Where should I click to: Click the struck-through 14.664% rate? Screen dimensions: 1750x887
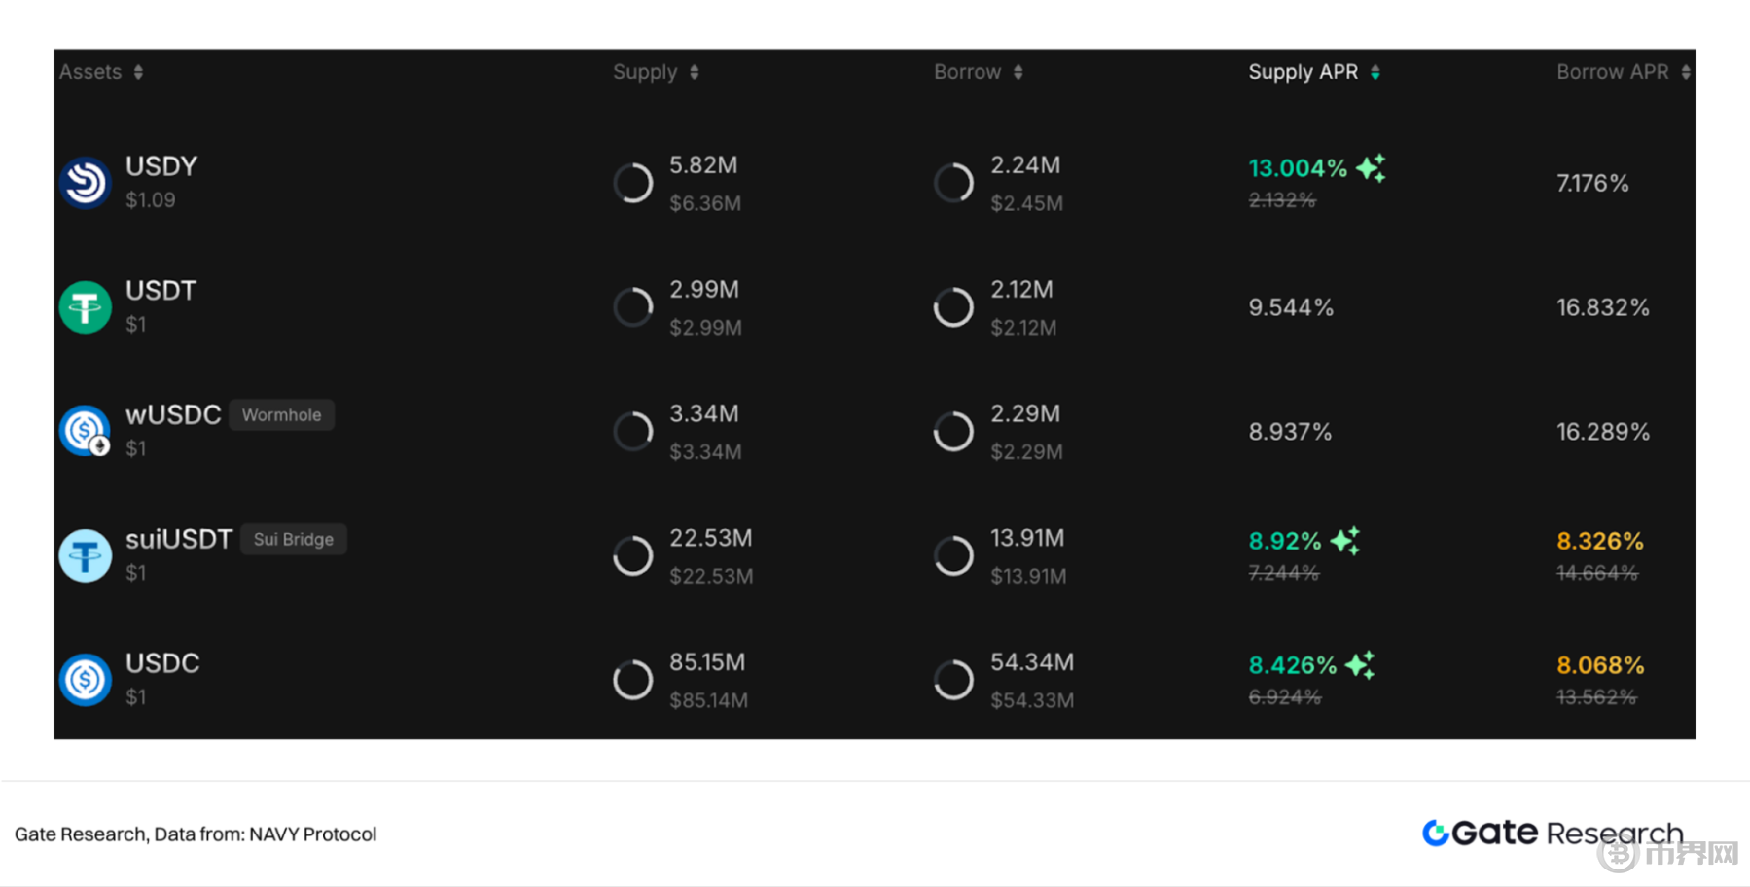pos(1597,573)
